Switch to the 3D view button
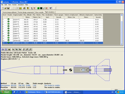This screenshot has width=125, height=94. pos(9,49)
